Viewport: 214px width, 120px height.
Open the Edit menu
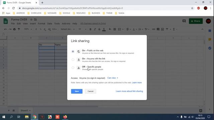coord(19,24)
